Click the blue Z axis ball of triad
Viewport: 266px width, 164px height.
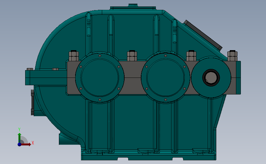tap(19, 144)
